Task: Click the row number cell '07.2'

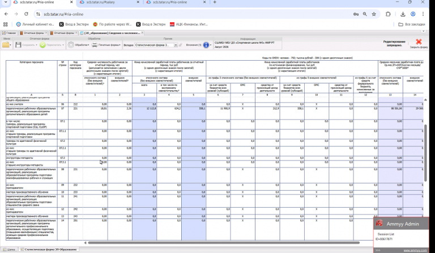Action: [63, 142]
